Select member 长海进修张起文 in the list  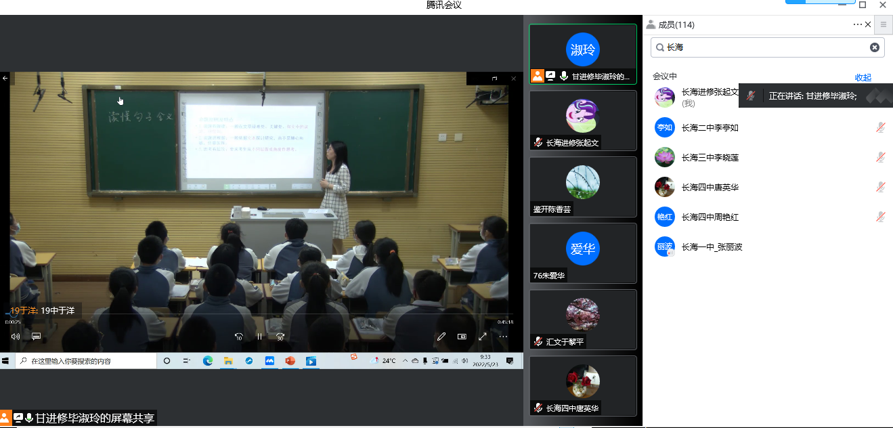(x=768, y=98)
